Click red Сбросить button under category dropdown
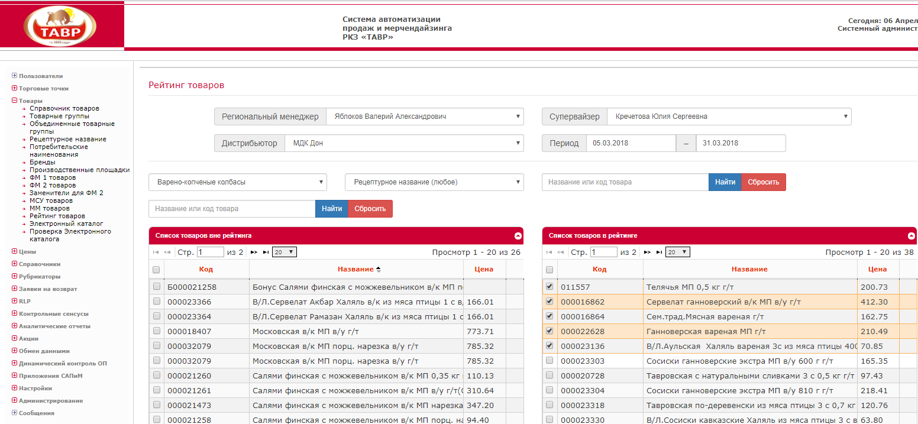Image resolution: width=918 pixels, height=424 pixels. (x=370, y=209)
